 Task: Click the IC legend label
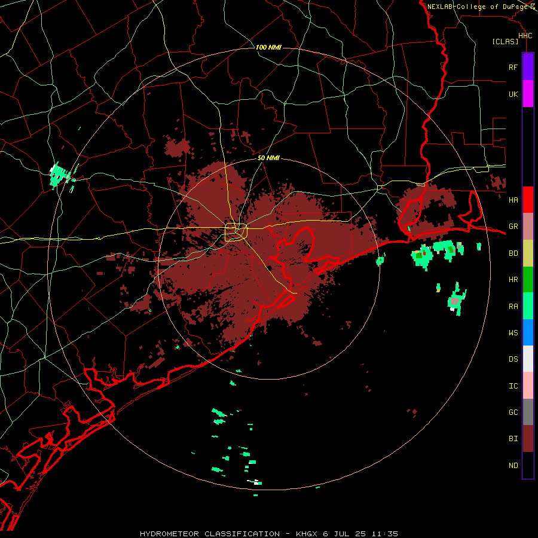[x=513, y=386]
